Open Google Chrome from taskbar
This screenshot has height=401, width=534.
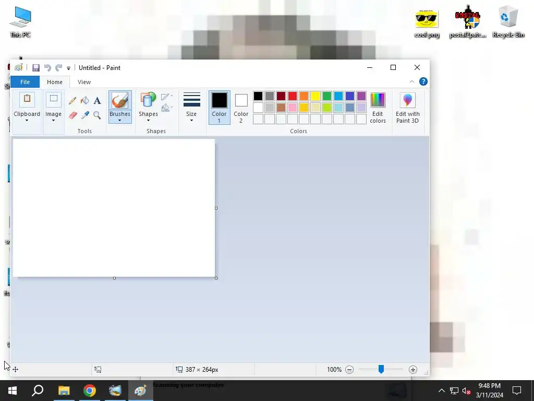point(90,391)
